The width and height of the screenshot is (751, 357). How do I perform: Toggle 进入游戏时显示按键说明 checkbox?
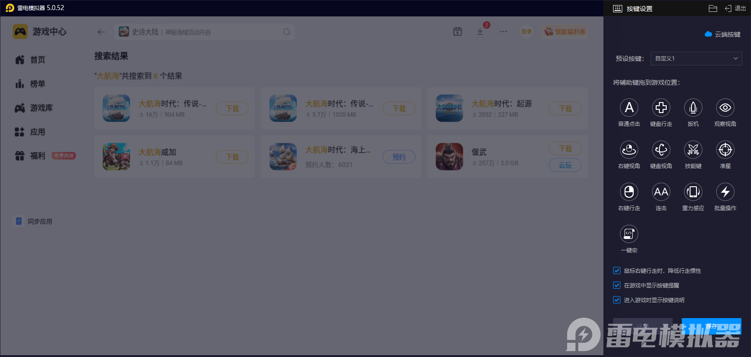click(617, 300)
